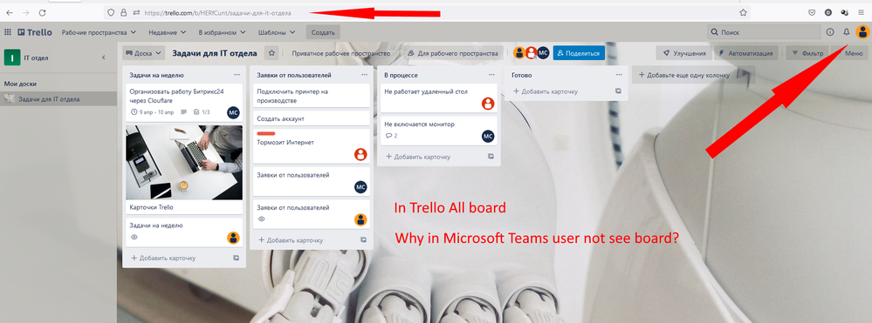Create card from template in В процессе
This screenshot has height=323, width=872.
click(x=491, y=157)
